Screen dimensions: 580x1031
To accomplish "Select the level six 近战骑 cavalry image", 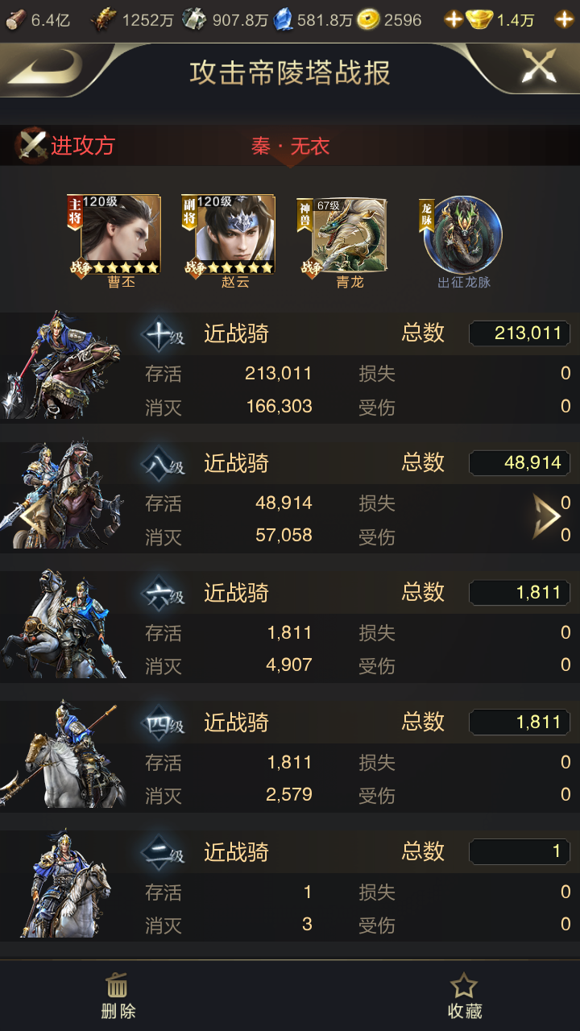I will tap(63, 624).
